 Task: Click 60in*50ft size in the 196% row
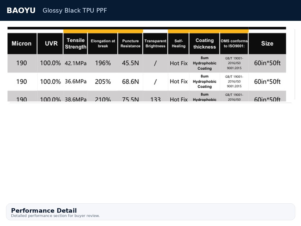click(267, 63)
